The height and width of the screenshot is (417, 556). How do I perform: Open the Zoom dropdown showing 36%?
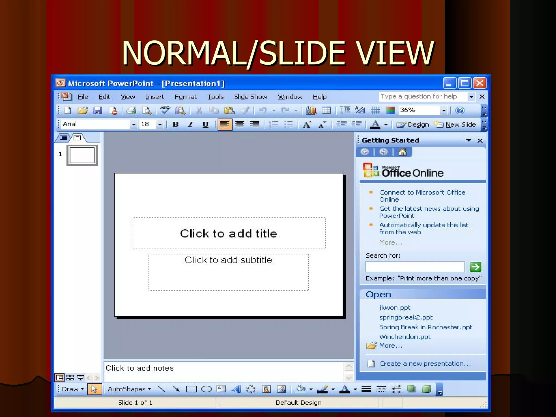click(x=444, y=110)
